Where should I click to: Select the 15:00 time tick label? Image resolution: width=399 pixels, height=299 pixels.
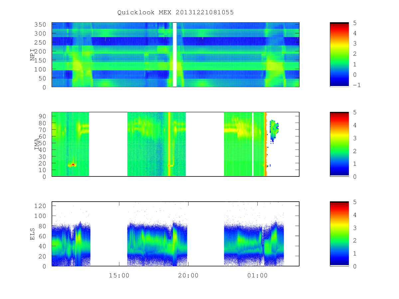click(x=119, y=275)
